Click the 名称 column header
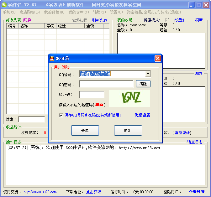The image size is (211, 197). (x=31, y=26)
